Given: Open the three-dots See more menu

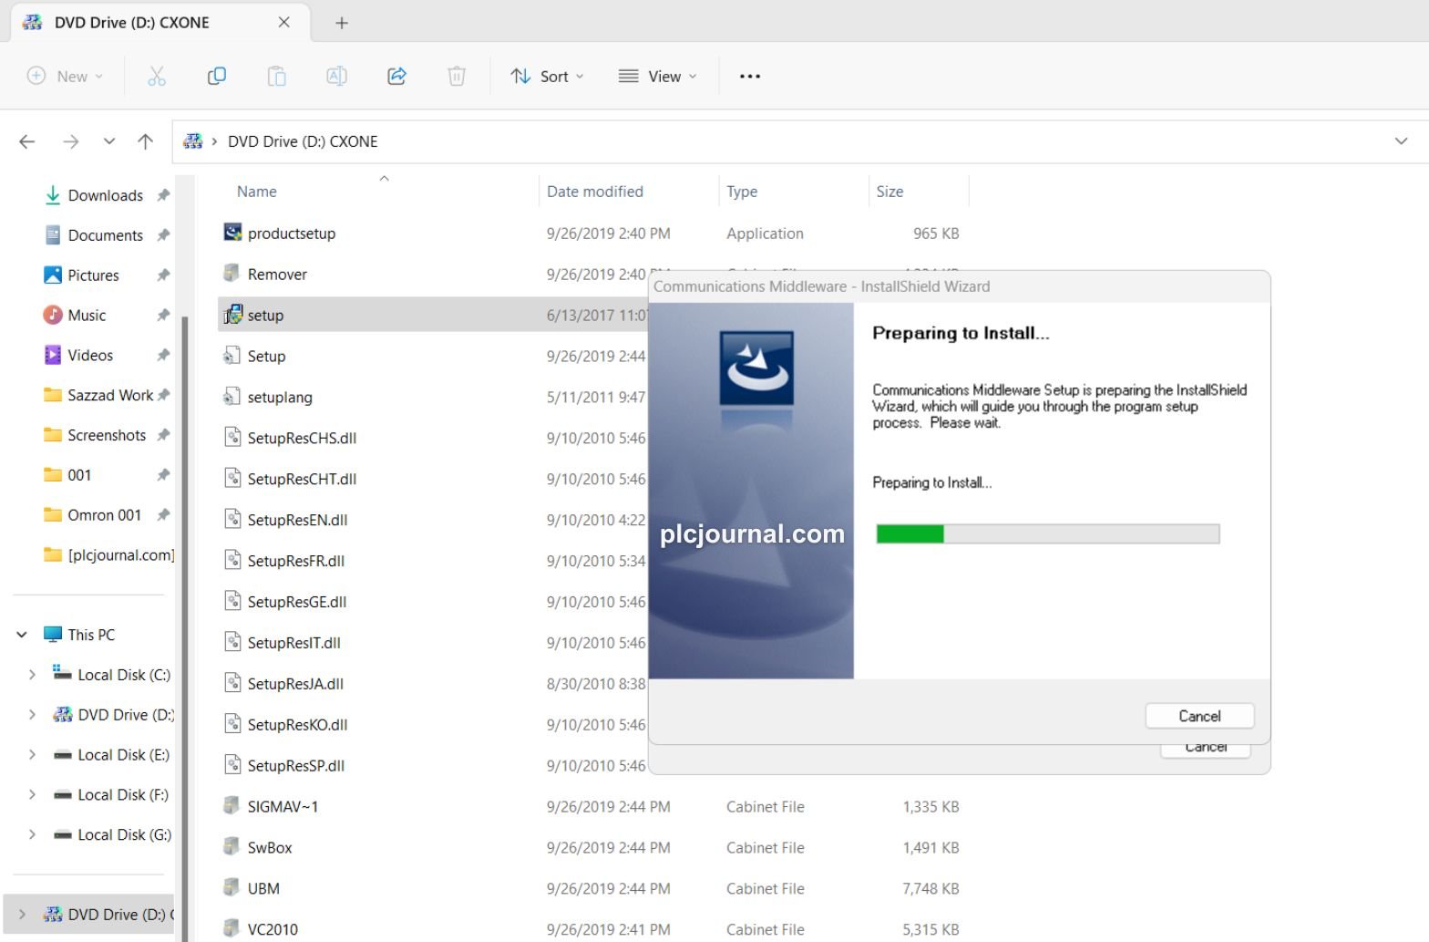Looking at the screenshot, I should (x=750, y=77).
